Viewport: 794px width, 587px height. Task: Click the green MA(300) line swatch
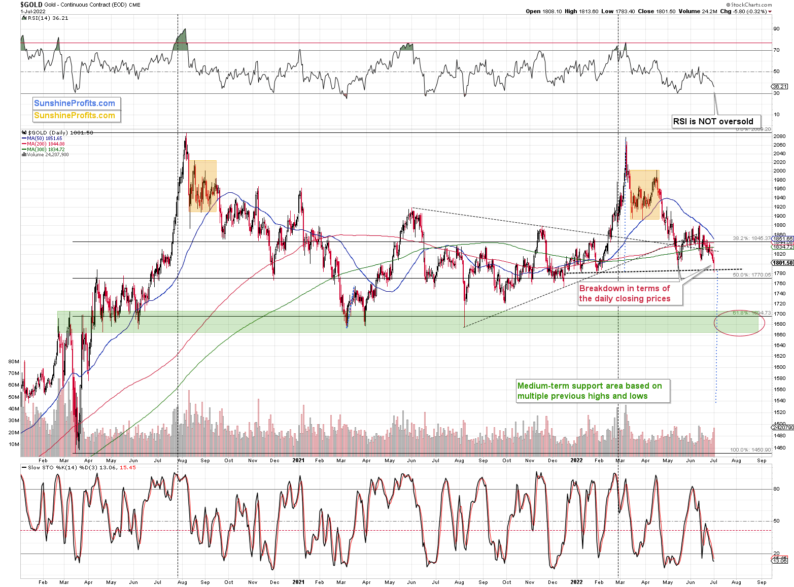click(x=24, y=150)
